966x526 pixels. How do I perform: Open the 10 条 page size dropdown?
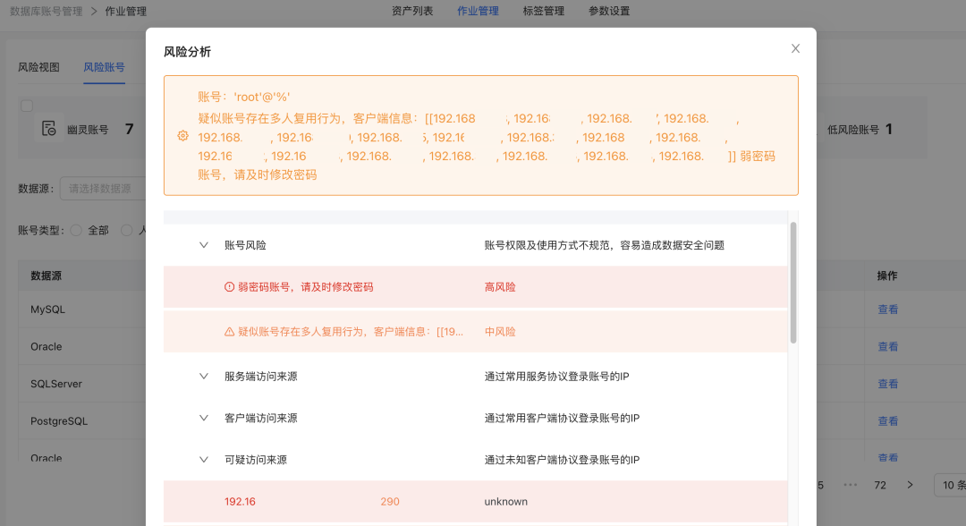950,486
